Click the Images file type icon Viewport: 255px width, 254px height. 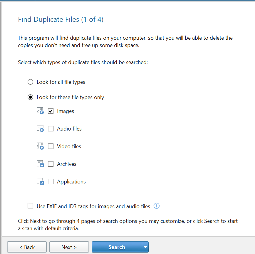click(40, 111)
